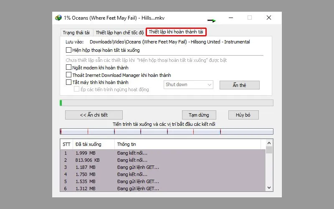The height and width of the screenshot is (209, 334).
Task: Enable Hiện hộp thoại hoàn tất tải xuống
Action: [69, 50]
